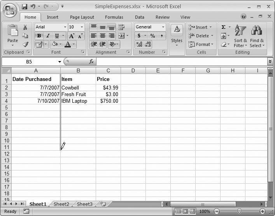Increase the cell indent
The height and width of the screenshot is (216, 275).
(102, 44)
